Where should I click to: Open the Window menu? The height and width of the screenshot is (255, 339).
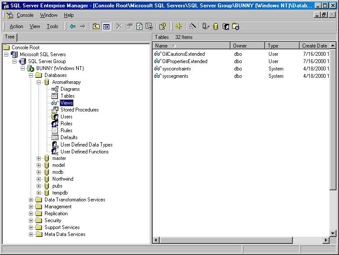(x=48, y=15)
